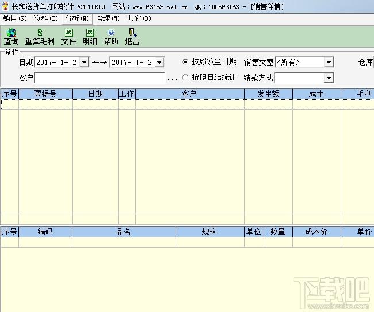
Task: Open the 分析(N) menu
Action: (x=77, y=18)
